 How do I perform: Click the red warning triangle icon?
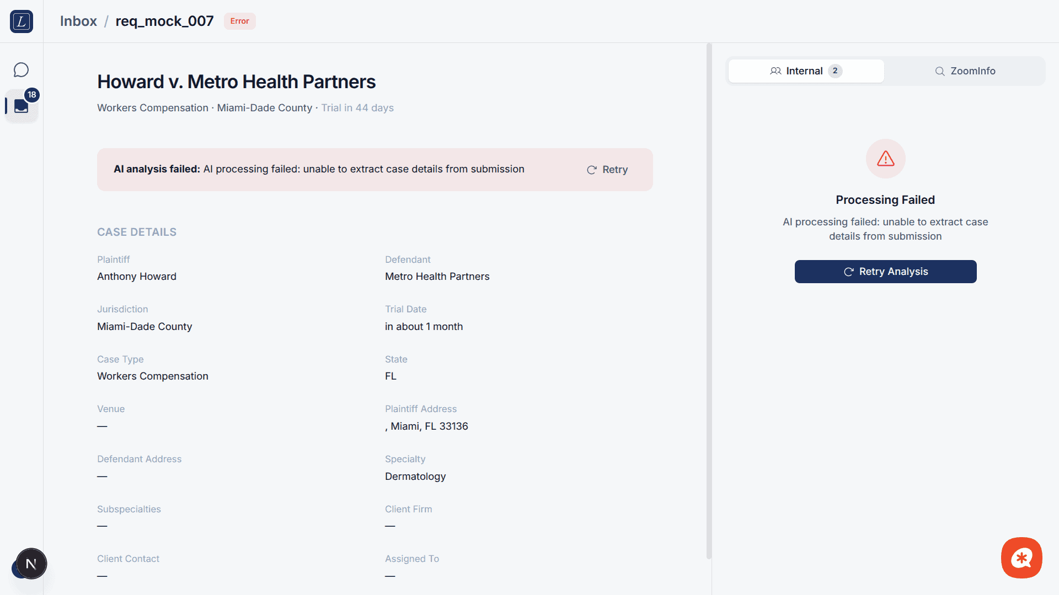point(885,159)
